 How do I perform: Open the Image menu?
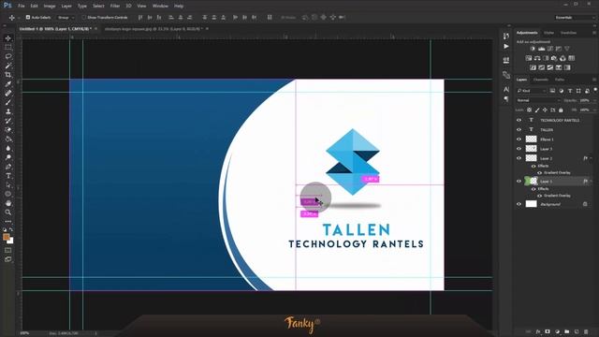tap(50, 7)
